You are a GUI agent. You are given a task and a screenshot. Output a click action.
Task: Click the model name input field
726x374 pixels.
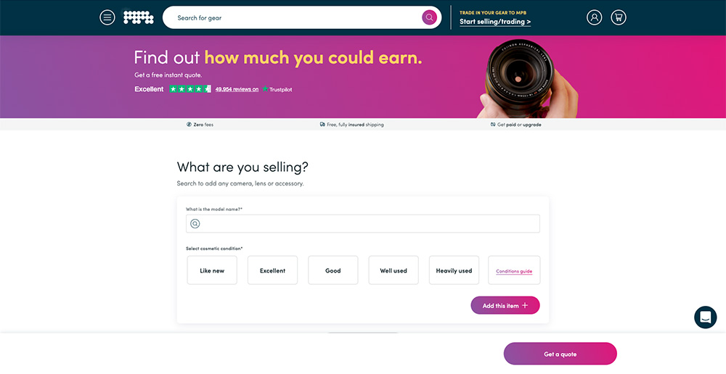(x=370, y=224)
